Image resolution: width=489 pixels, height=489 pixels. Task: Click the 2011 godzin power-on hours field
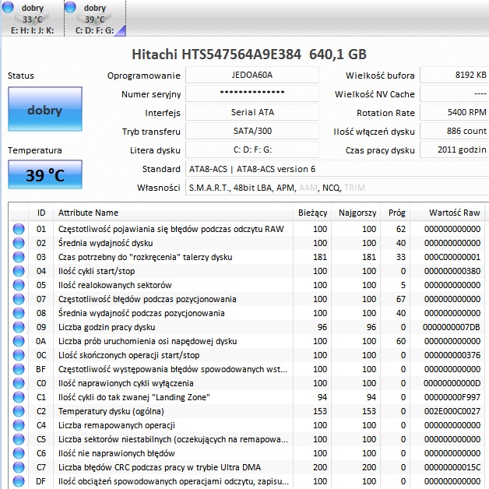tap(455, 150)
